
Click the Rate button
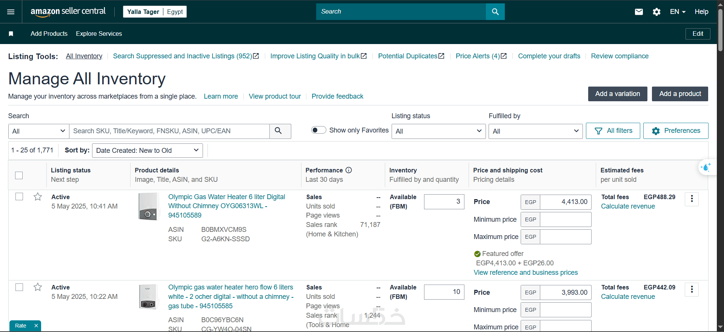point(21,326)
